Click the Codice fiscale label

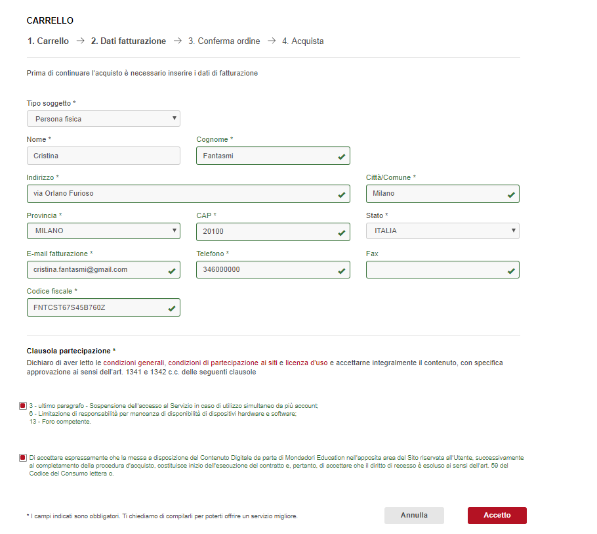coord(52,291)
